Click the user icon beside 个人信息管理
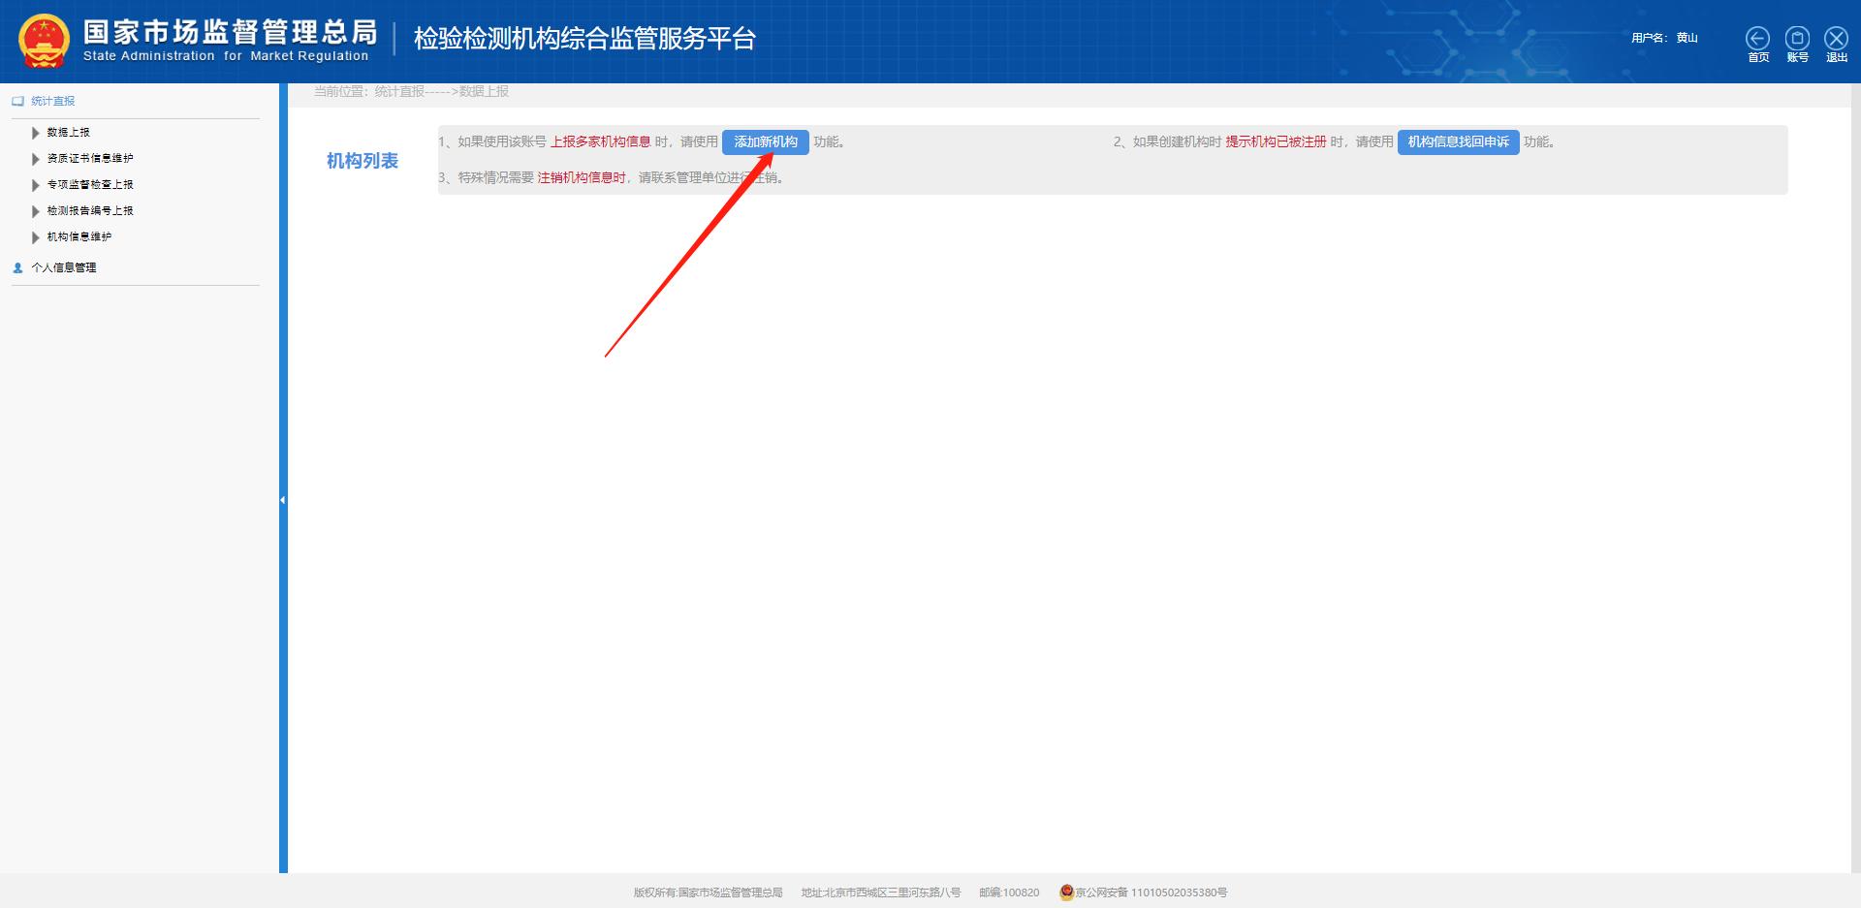 coord(16,266)
